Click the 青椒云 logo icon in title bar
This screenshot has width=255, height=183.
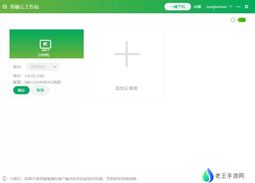pos(5,7)
